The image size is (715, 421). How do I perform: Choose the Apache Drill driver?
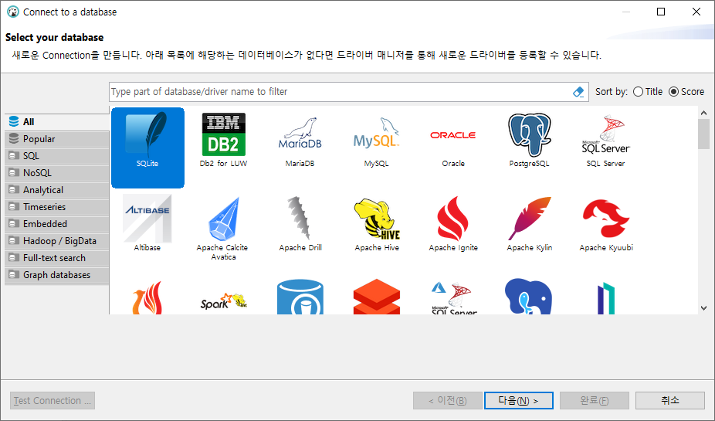(300, 224)
